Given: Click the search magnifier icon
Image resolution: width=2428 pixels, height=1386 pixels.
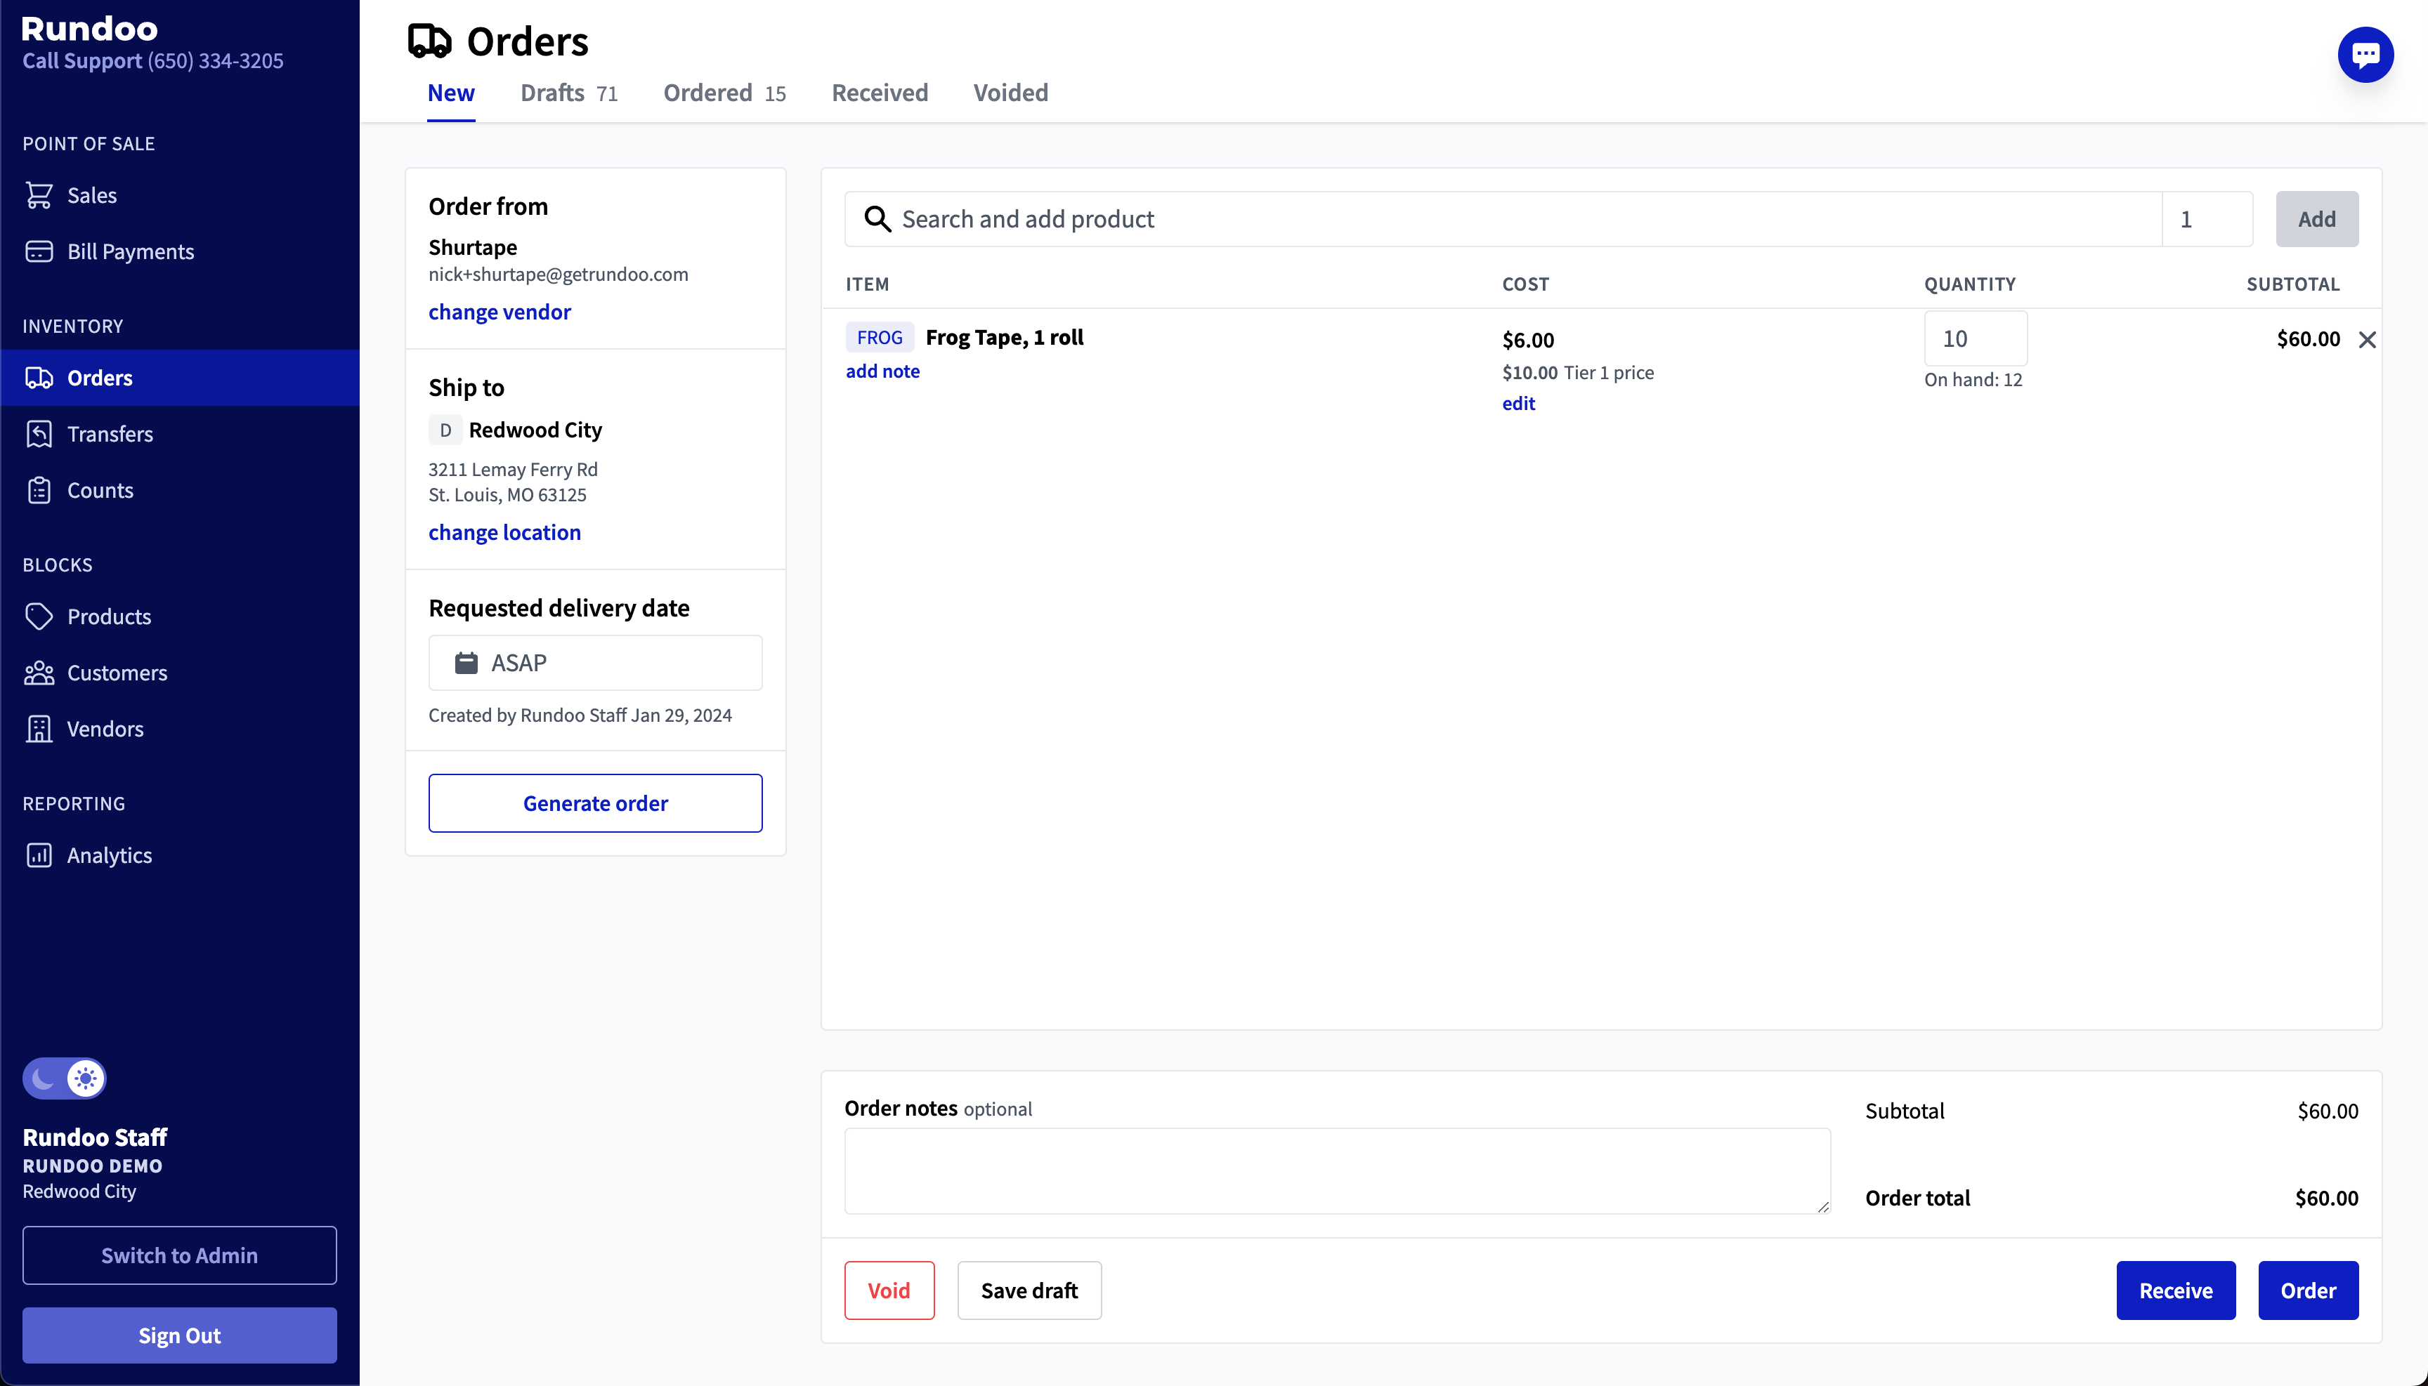Looking at the screenshot, I should click(x=877, y=219).
